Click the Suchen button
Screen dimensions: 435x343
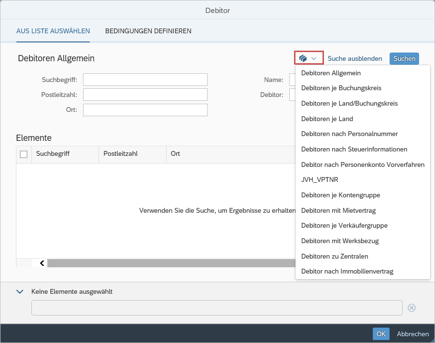click(x=404, y=58)
